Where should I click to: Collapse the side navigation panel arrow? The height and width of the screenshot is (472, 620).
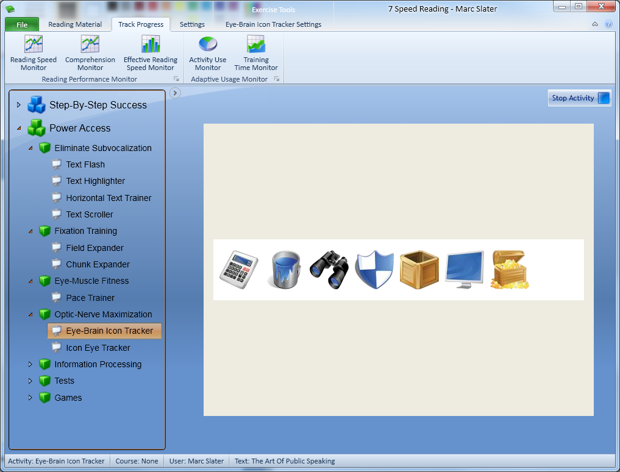175,93
